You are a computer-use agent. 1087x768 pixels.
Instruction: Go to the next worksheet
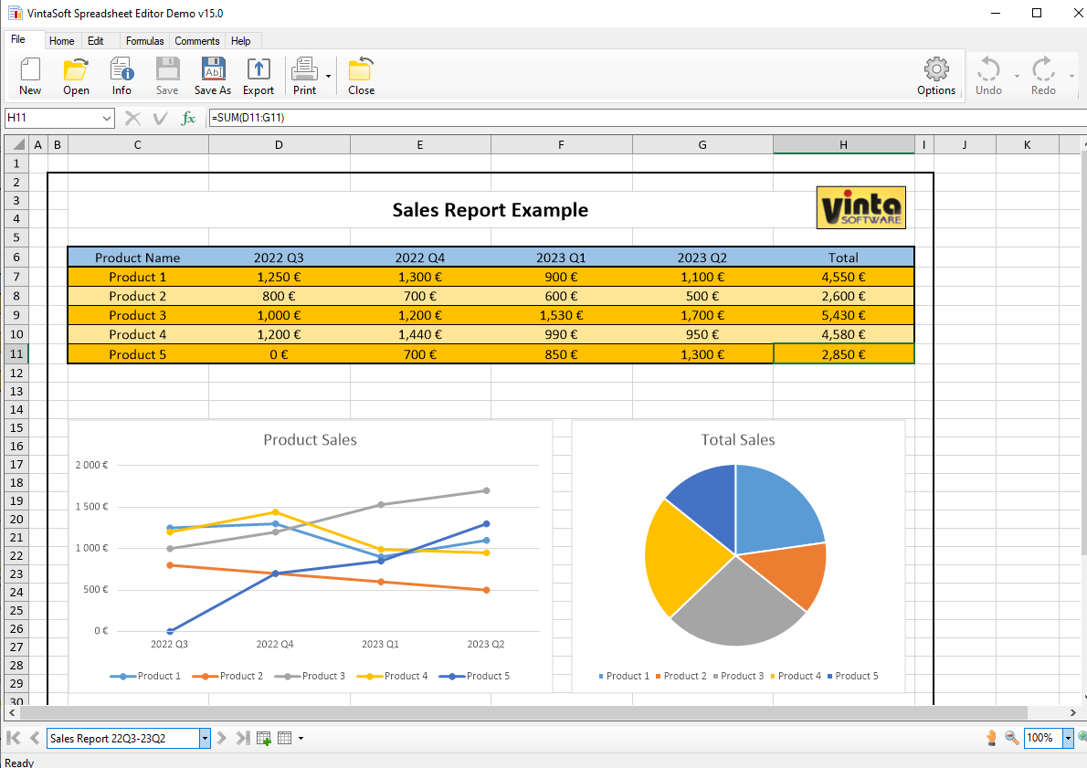pos(221,738)
